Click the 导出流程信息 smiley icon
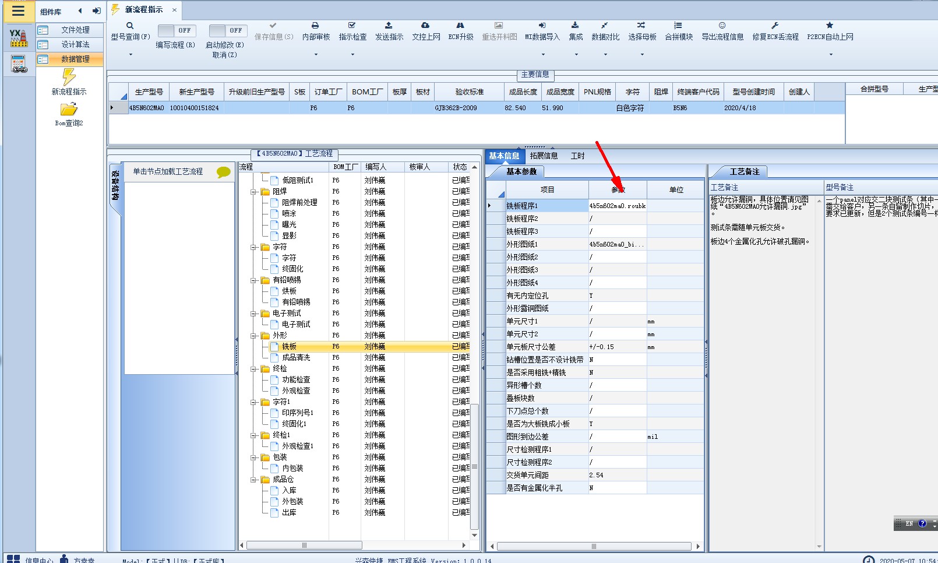This screenshot has width=938, height=563. coord(722,26)
